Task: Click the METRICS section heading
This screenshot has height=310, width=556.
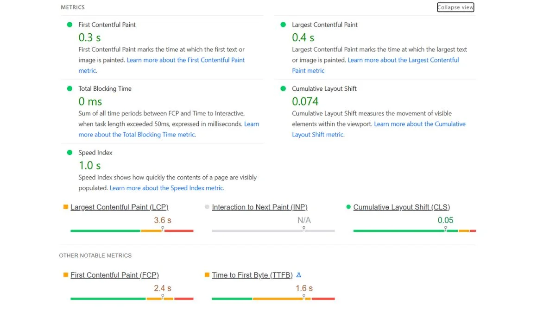Action: coord(73,7)
